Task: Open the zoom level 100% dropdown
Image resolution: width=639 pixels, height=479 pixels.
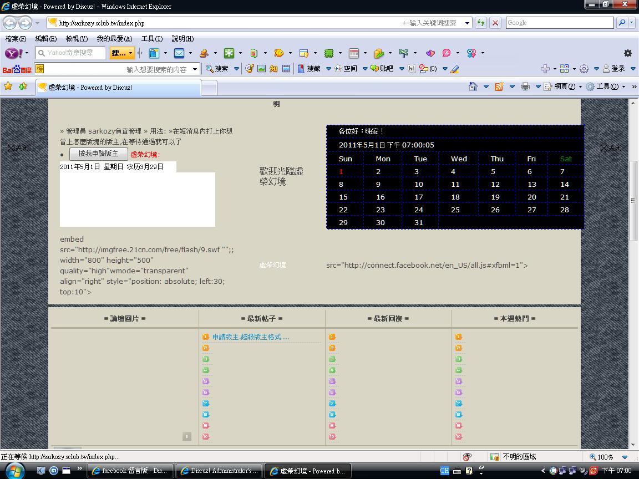Action: pyautogui.click(x=625, y=457)
